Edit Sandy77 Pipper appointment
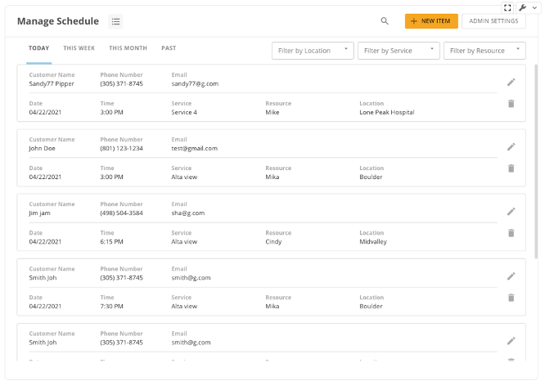The height and width of the screenshot is (381, 545). (511, 83)
